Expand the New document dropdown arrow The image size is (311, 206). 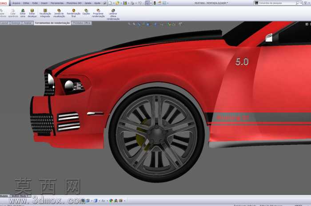[113, 3]
